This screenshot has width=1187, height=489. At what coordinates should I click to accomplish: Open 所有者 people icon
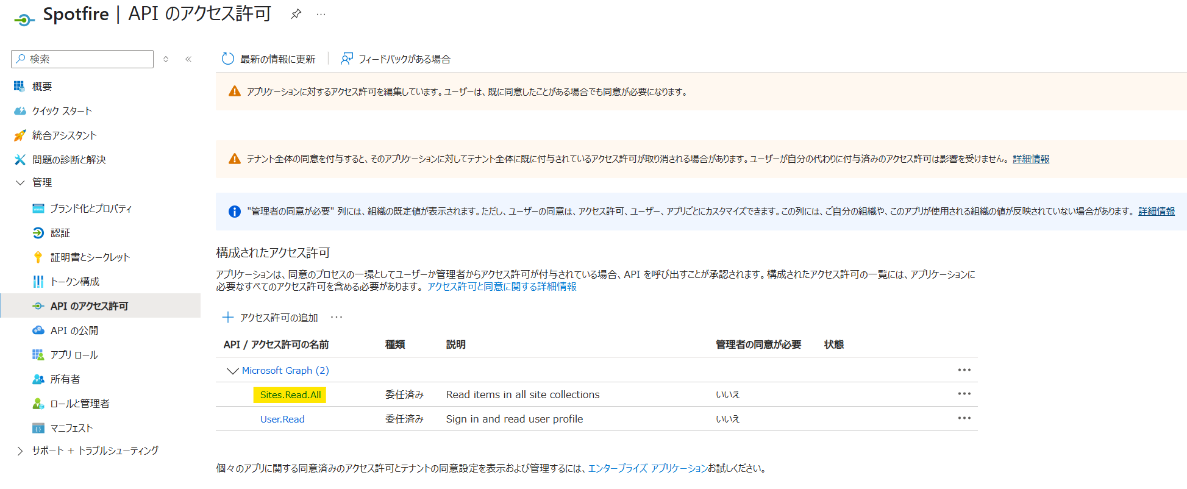(38, 379)
